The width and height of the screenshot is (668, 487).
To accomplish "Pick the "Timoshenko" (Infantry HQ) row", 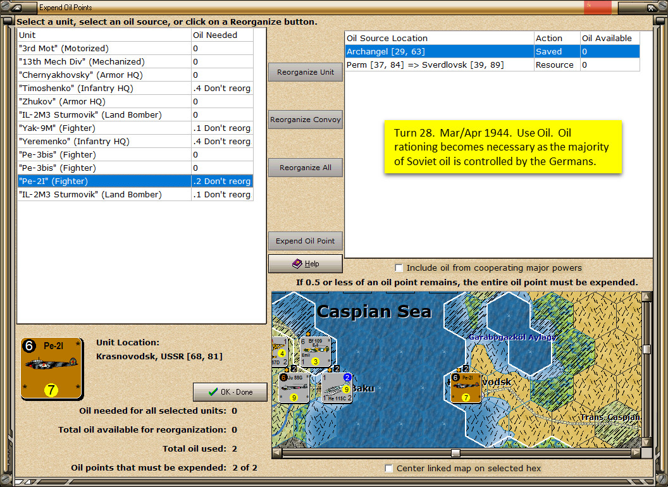I will pos(135,88).
